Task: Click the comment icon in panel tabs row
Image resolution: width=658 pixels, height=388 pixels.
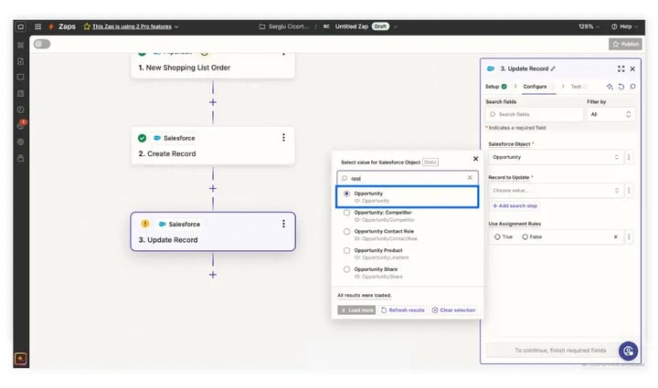Action: tap(632, 87)
